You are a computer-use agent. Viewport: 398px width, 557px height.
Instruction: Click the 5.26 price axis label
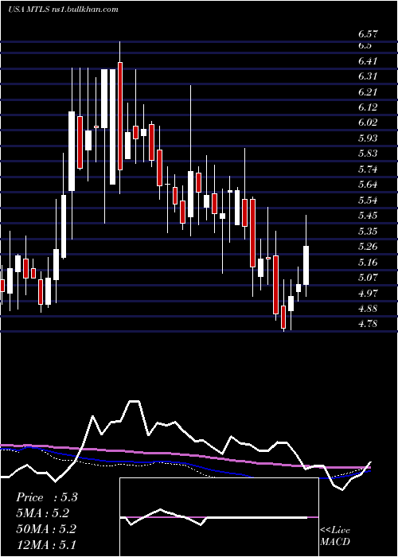coord(368,247)
